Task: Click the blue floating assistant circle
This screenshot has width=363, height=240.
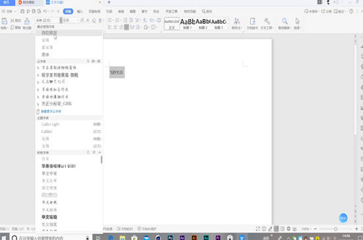Action: tap(343, 218)
